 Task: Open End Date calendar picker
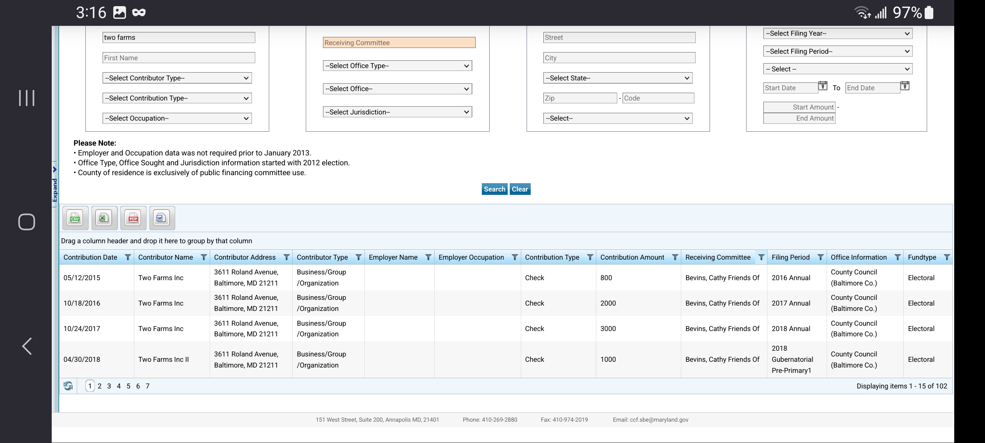pyautogui.click(x=905, y=86)
